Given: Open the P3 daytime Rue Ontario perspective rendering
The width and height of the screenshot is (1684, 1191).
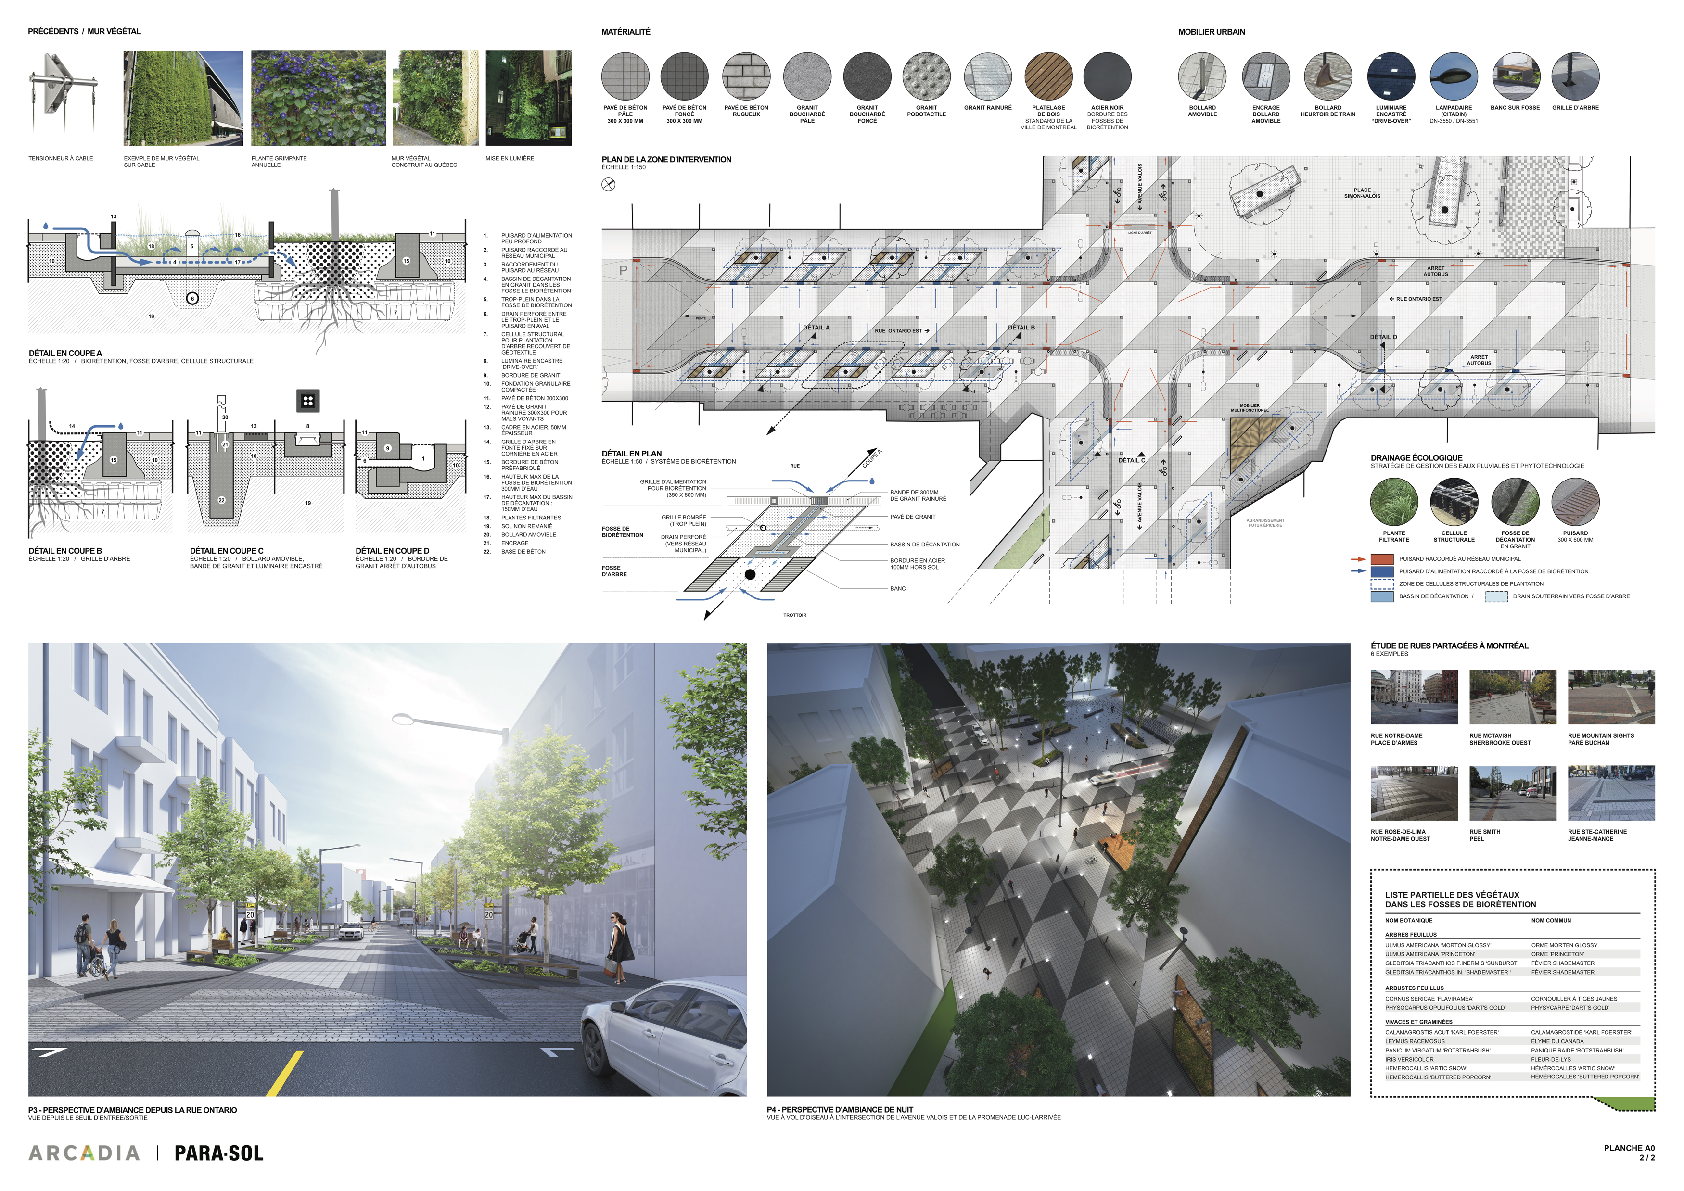Looking at the screenshot, I should coord(387,870).
